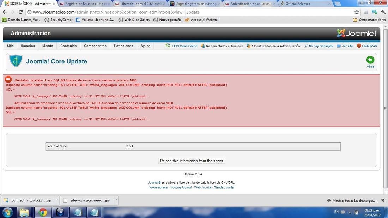Open the Componentes menu
388x218 pixels.
95,46
